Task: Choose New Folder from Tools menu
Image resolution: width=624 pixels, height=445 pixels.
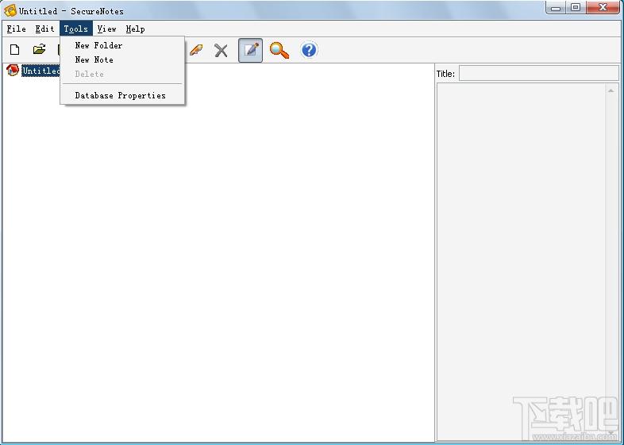Action: click(122, 45)
